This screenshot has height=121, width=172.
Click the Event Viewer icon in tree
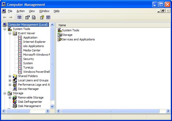click(15, 33)
